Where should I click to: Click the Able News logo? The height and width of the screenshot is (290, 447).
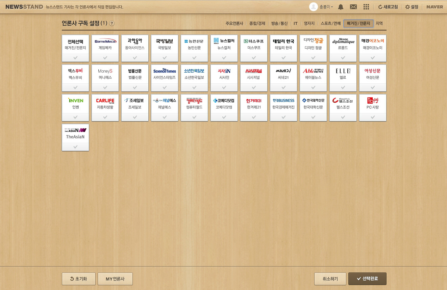313,71
